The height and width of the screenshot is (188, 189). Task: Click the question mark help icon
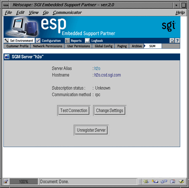coord(177,41)
